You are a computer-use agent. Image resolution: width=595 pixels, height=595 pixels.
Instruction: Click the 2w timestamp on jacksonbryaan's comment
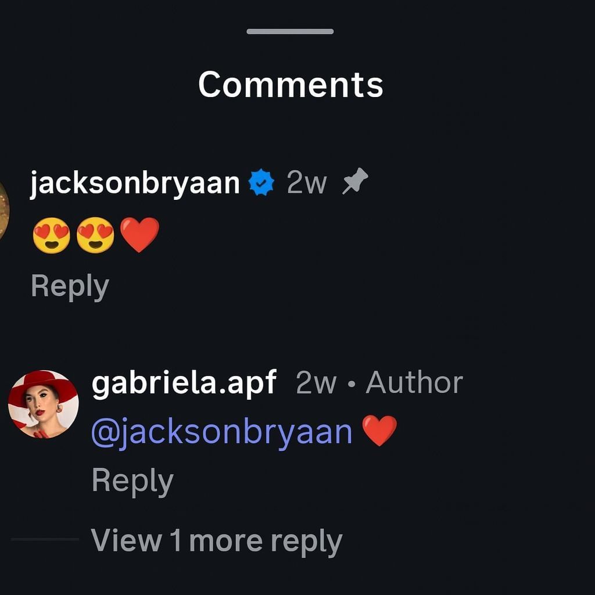coord(307,183)
